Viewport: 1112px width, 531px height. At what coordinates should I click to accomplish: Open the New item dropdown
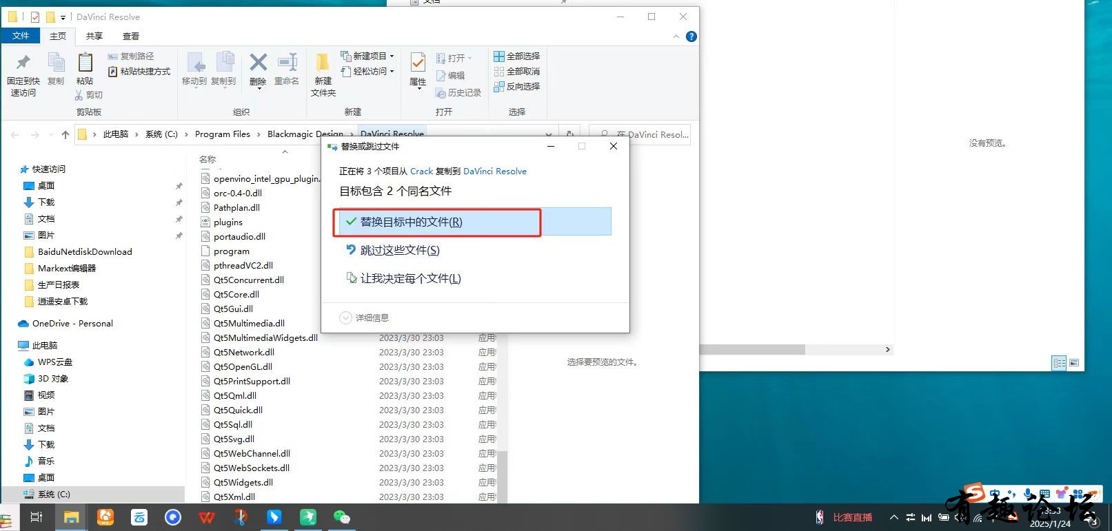(368, 56)
